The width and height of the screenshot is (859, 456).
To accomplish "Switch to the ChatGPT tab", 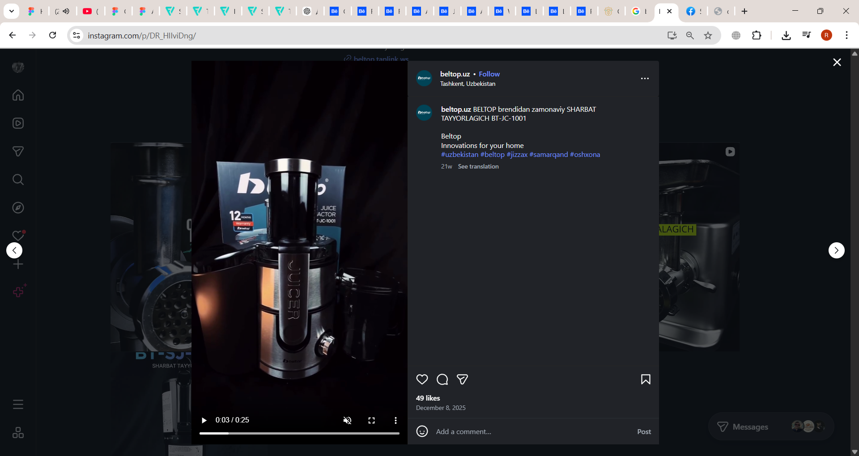I will (x=310, y=11).
